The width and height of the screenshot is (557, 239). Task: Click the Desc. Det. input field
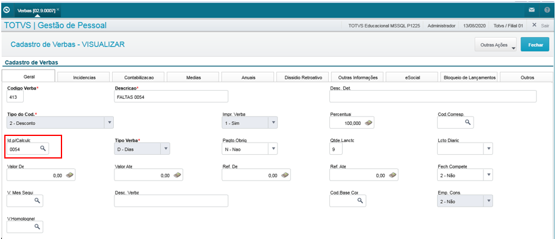(433, 96)
